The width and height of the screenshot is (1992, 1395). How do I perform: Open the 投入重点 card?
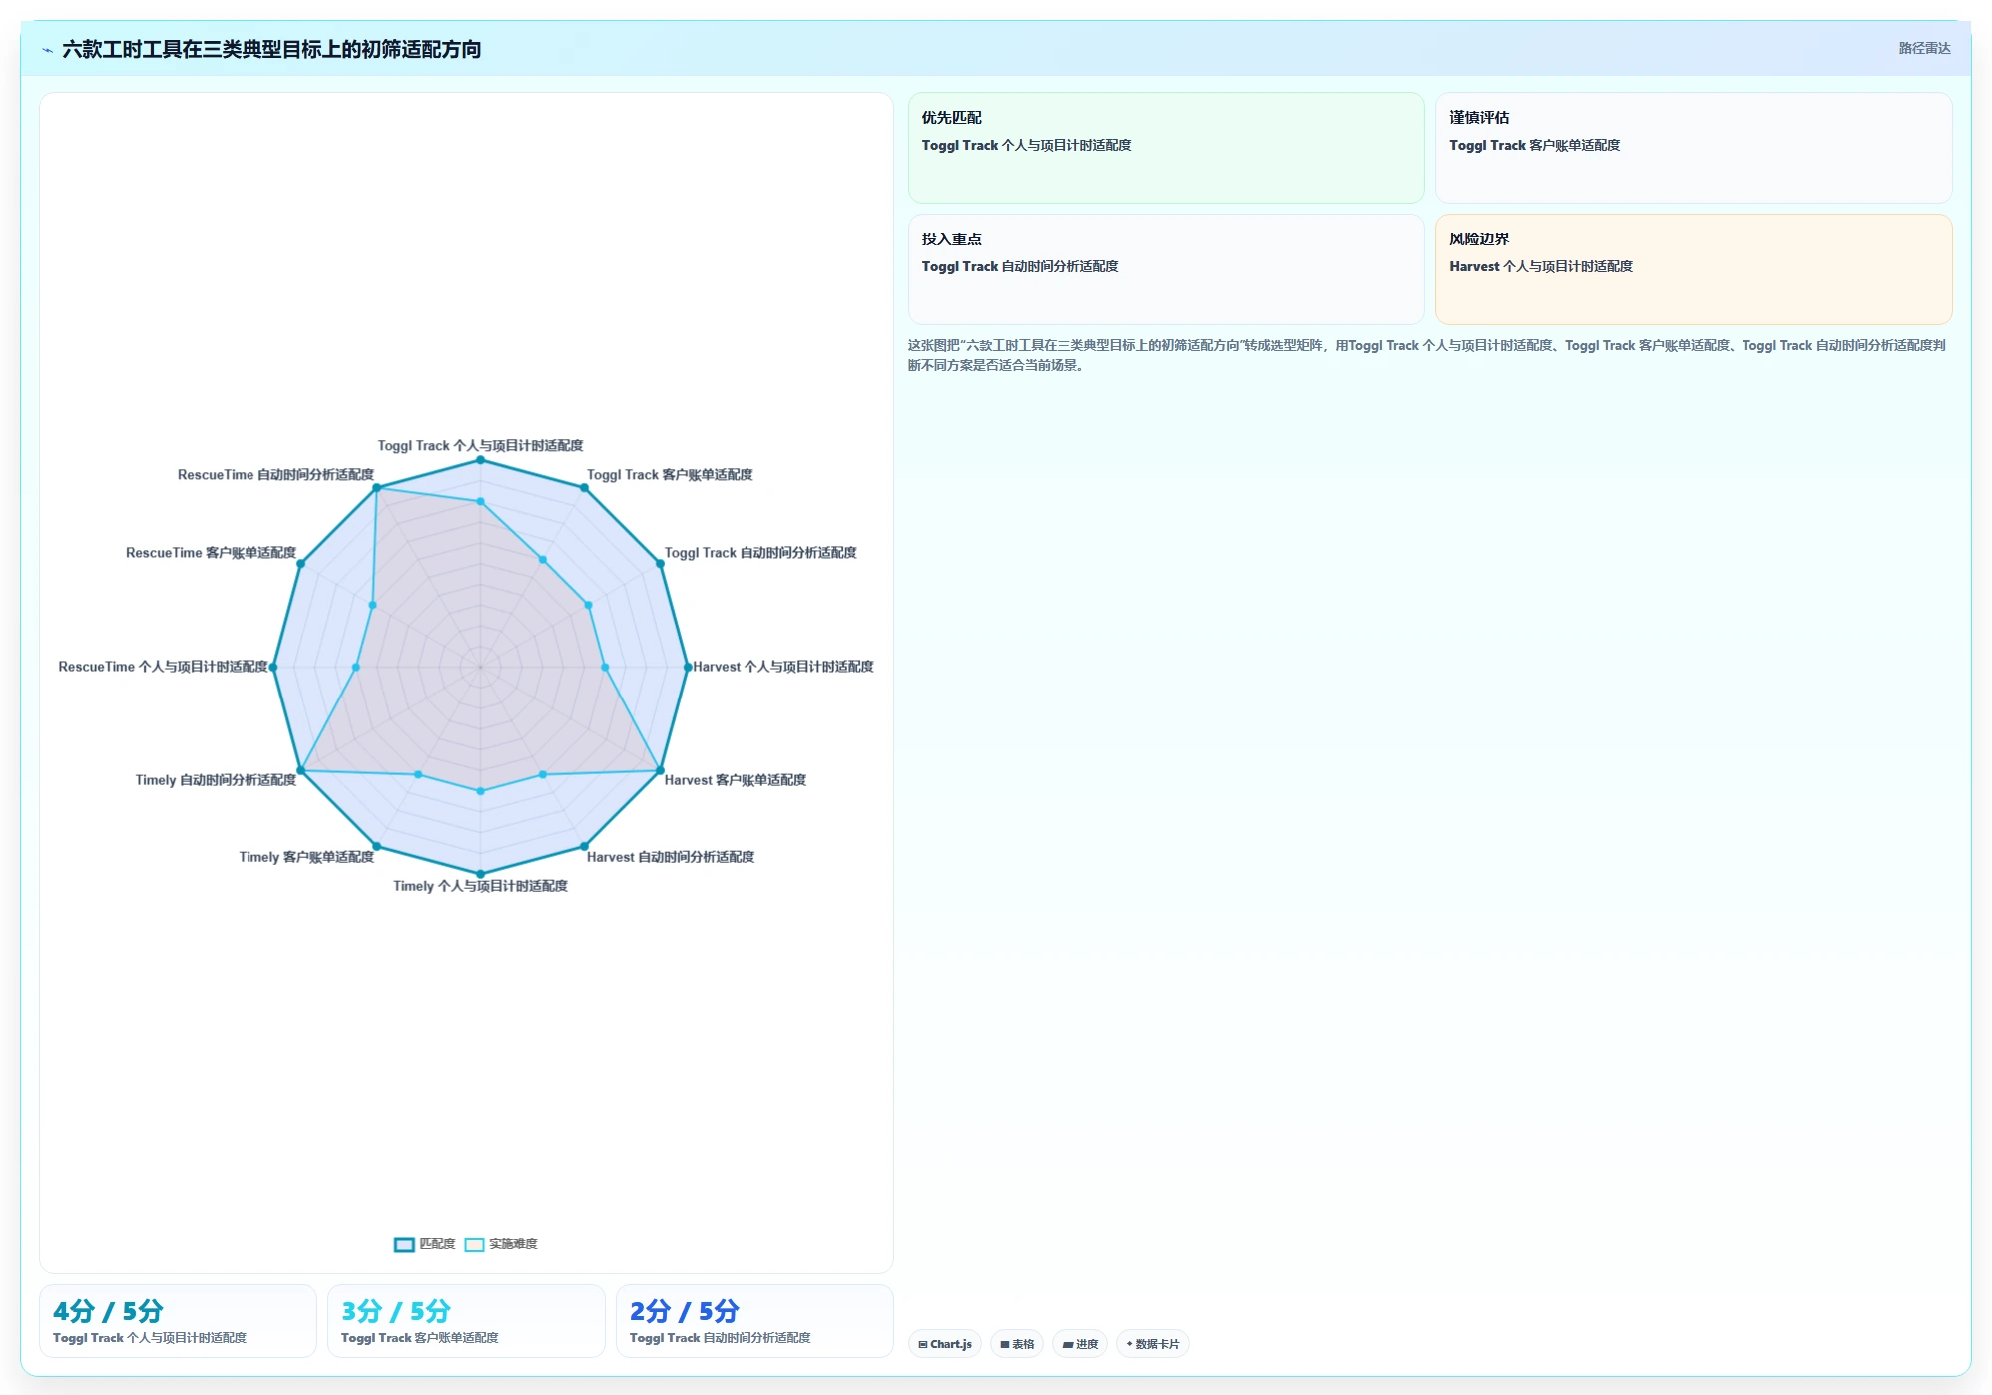[x=1166, y=269]
